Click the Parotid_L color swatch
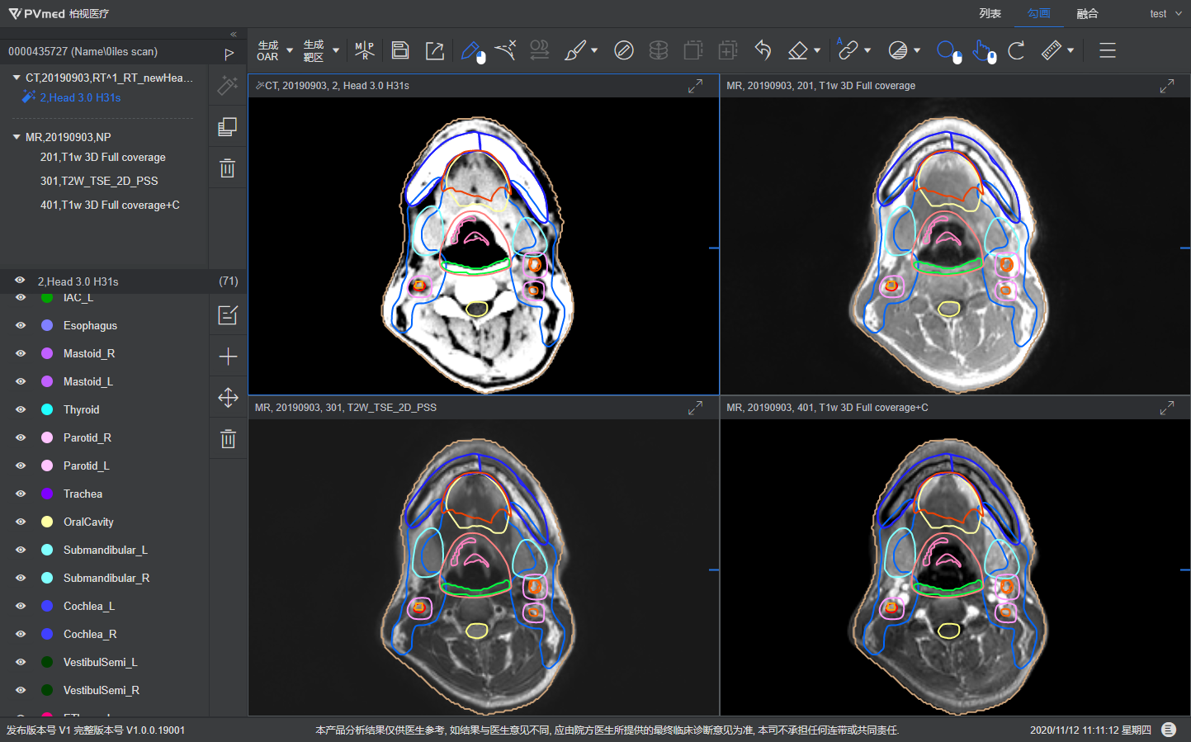 point(47,466)
